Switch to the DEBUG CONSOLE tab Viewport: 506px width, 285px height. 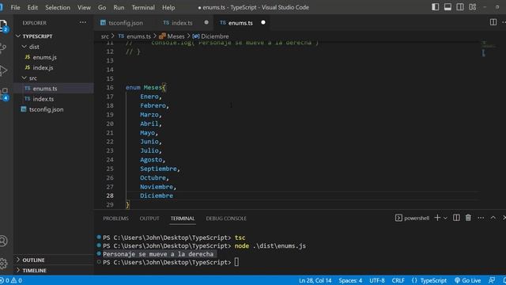tap(226, 218)
